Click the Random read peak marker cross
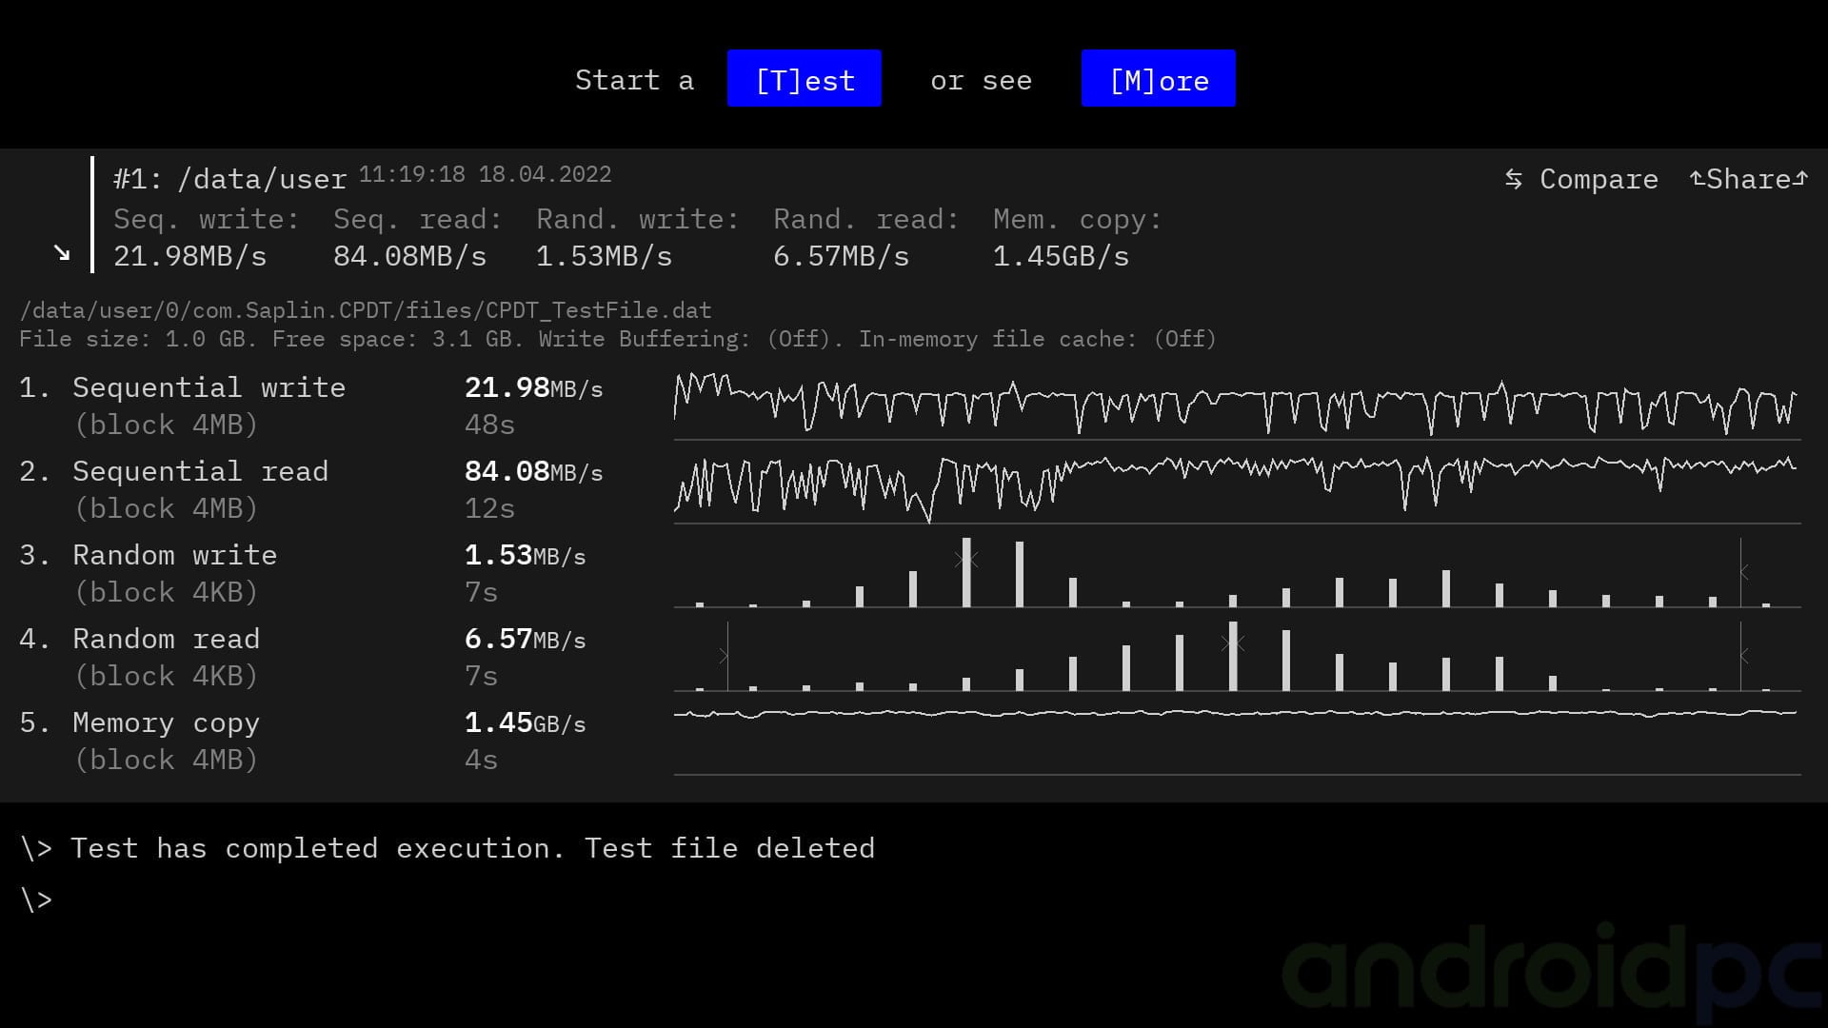Screen dimensions: 1828x1028 pyautogui.click(x=1233, y=643)
